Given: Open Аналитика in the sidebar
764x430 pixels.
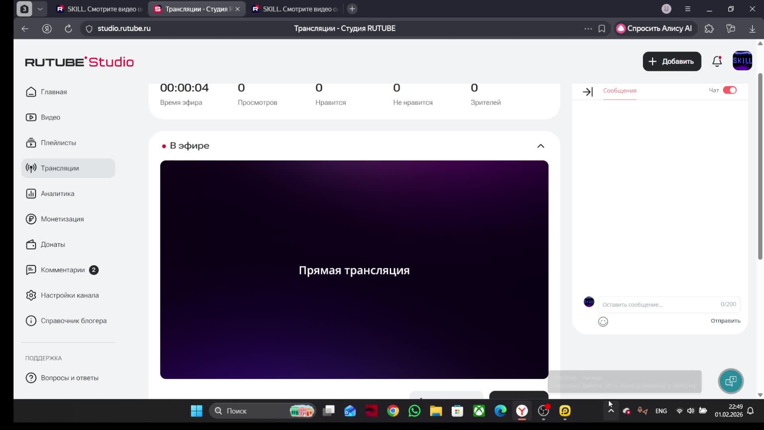Looking at the screenshot, I should [x=57, y=193].
